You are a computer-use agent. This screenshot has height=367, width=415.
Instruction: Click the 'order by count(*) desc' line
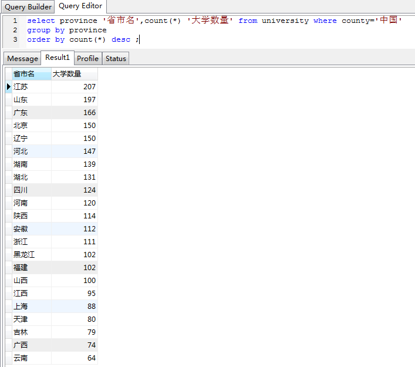[83, 40]
